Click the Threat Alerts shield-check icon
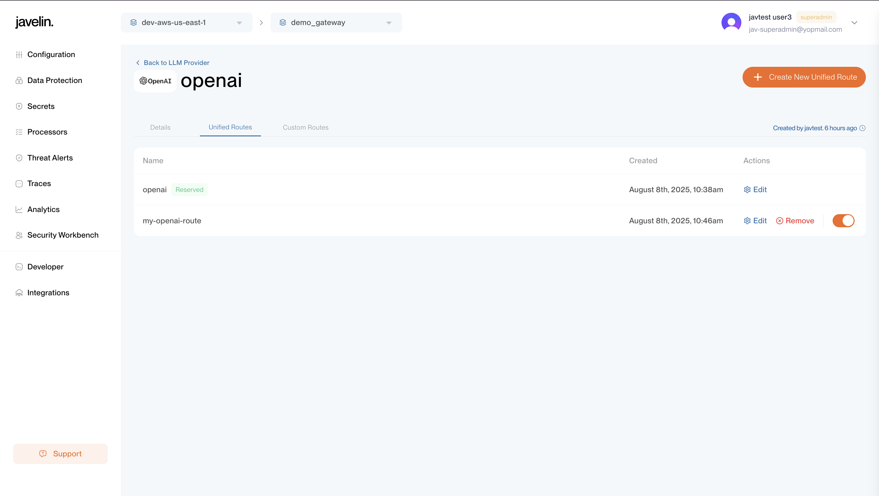This screenshot has width=879, height=496. click(19, 158)
